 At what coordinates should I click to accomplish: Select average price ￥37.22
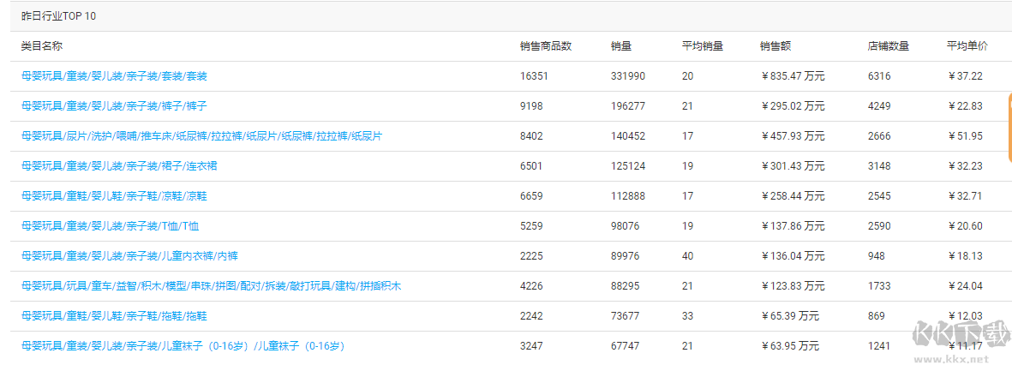tap(965, 76)
